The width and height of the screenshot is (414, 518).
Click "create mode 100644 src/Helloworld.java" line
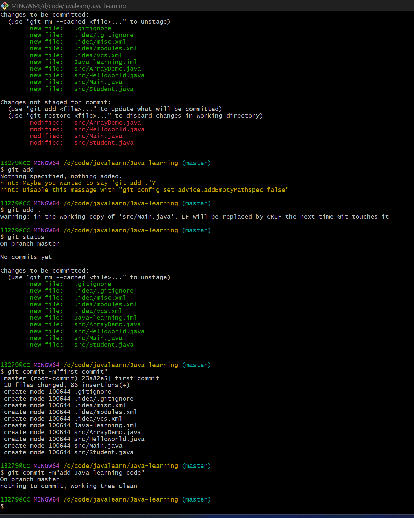[74, 439]
